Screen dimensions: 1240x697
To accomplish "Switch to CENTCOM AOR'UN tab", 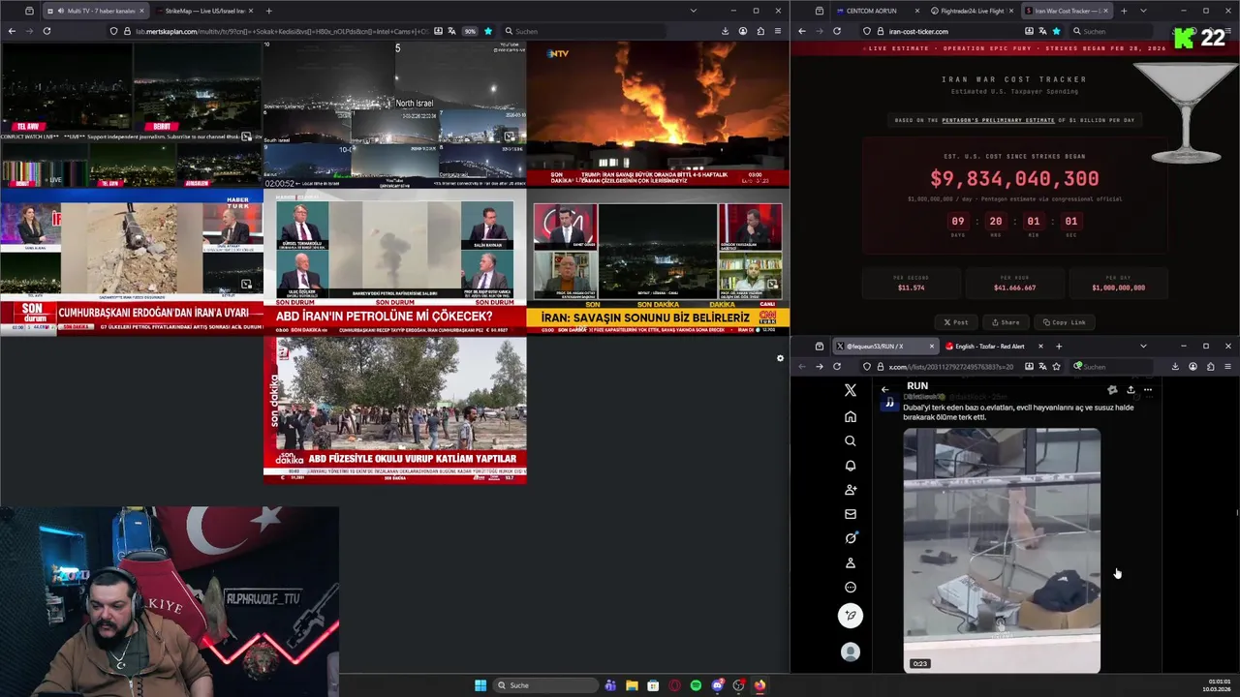I will (x=878, y=11).
